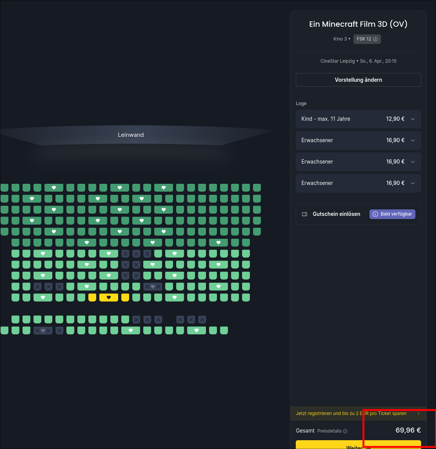436x449 pixels.
Task: Click the yellow Weiter button
Action: 358,445
